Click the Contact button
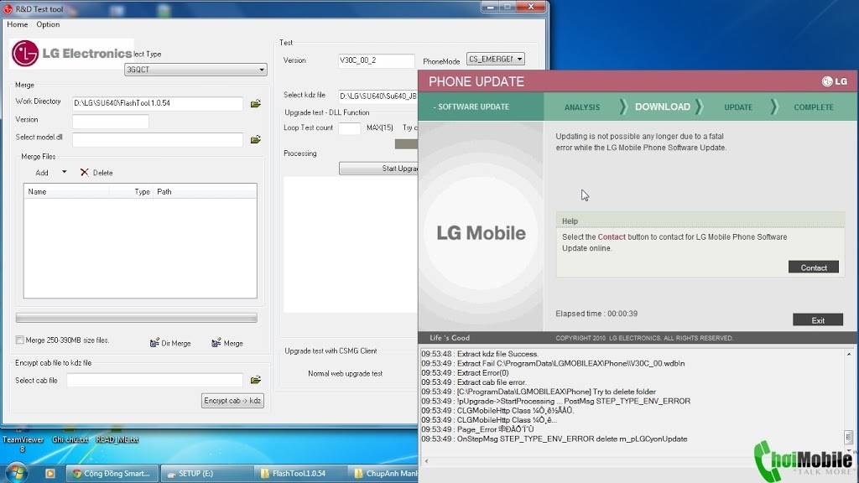Image resolution: width=859 pixels, height=483 pixels. [x=814, y=267]
